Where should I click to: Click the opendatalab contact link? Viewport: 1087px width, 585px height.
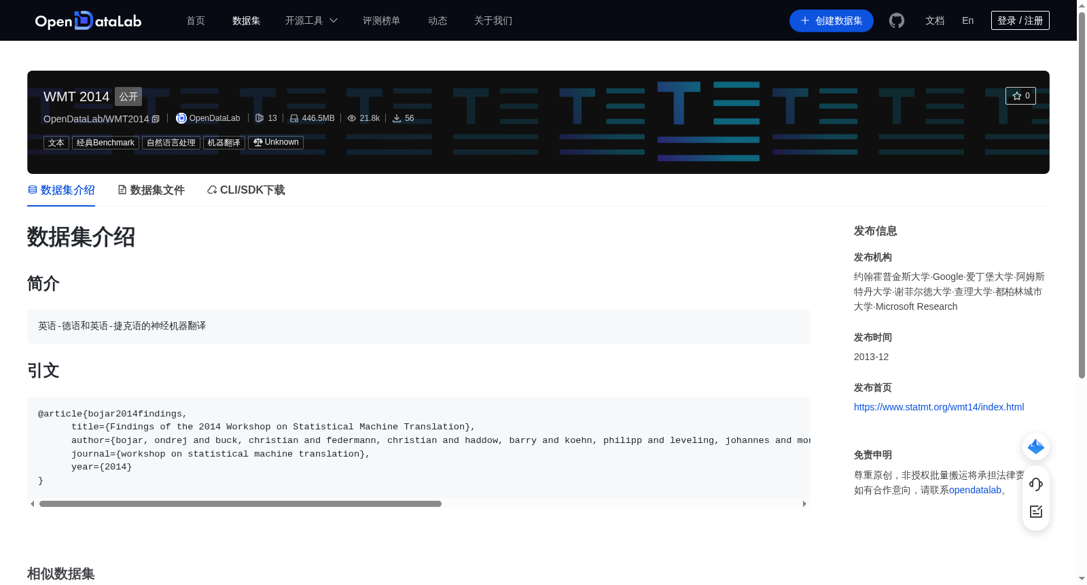pyautogui.click(x=975, y=490)
